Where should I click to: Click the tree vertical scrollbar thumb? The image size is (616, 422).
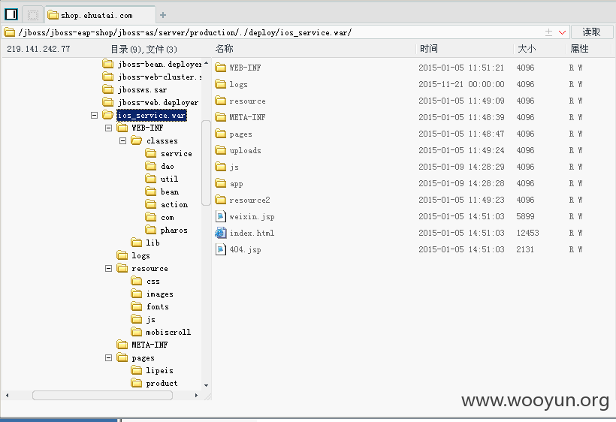point(206,162)
